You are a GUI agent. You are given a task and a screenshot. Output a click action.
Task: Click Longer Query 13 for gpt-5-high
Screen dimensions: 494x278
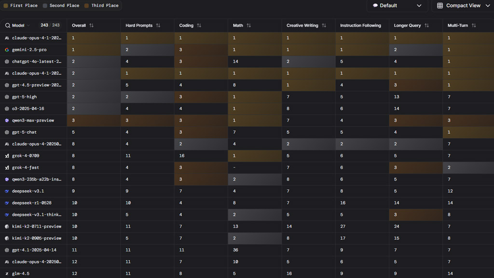coord(397,97)
